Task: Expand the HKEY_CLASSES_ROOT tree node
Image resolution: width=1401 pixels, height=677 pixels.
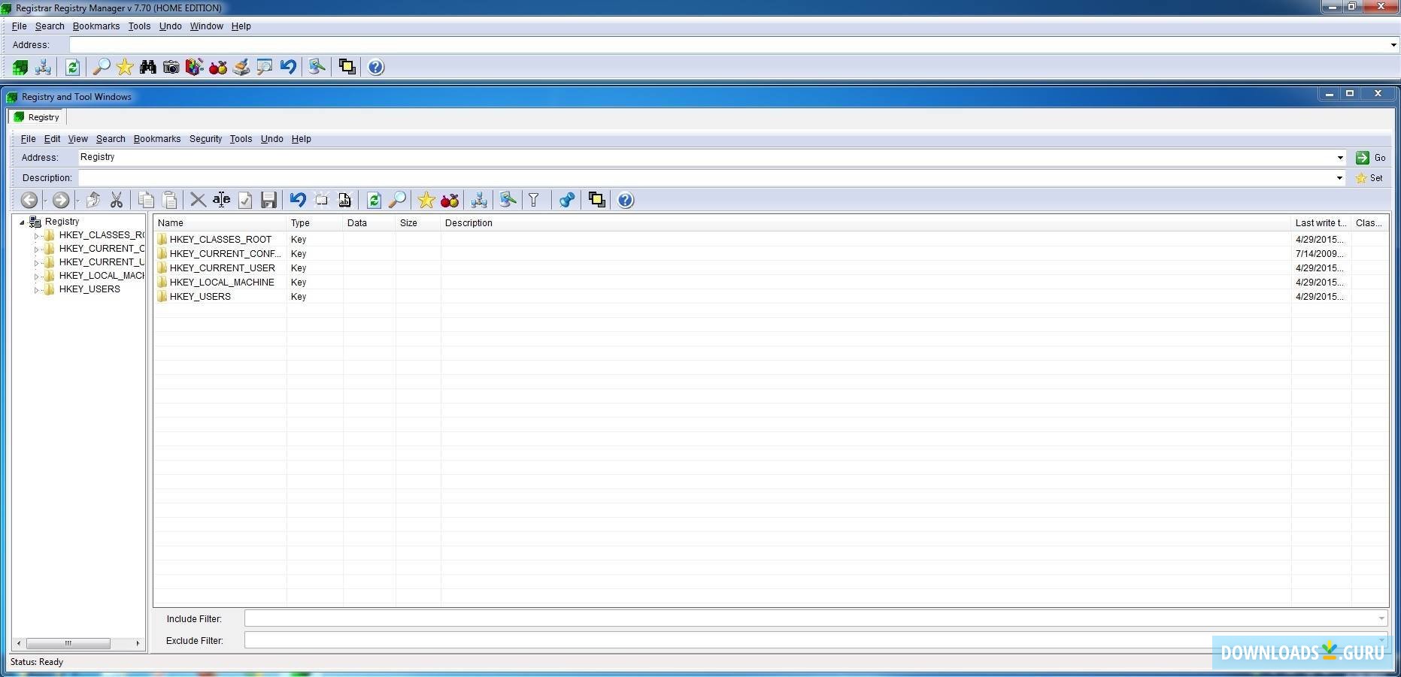Action: [x=36, y=236]
